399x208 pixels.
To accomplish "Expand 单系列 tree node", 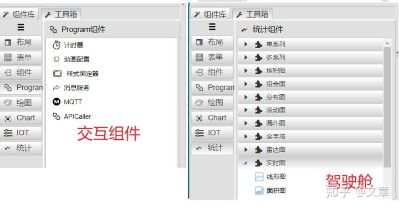I will pos(246,44).
